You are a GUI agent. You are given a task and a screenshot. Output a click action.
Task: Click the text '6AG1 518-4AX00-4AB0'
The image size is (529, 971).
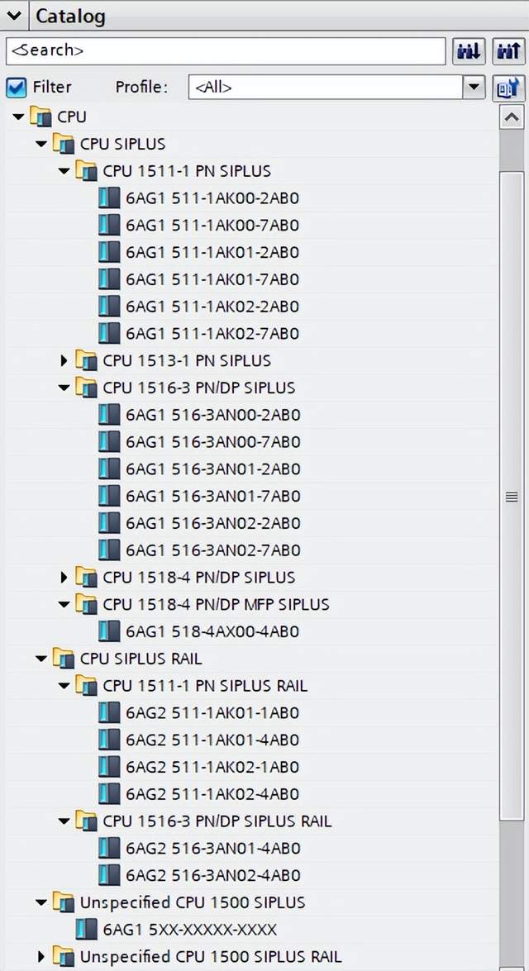[212, 631]
